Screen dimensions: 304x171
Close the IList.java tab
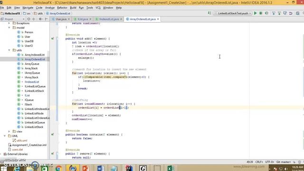tap(90, 19)
